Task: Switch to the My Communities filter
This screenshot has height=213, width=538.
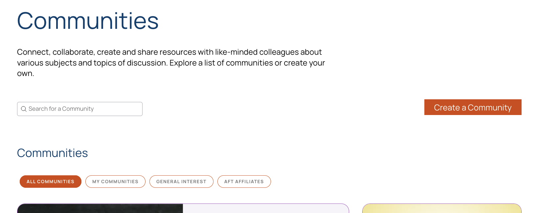Action: coord(115,182)
